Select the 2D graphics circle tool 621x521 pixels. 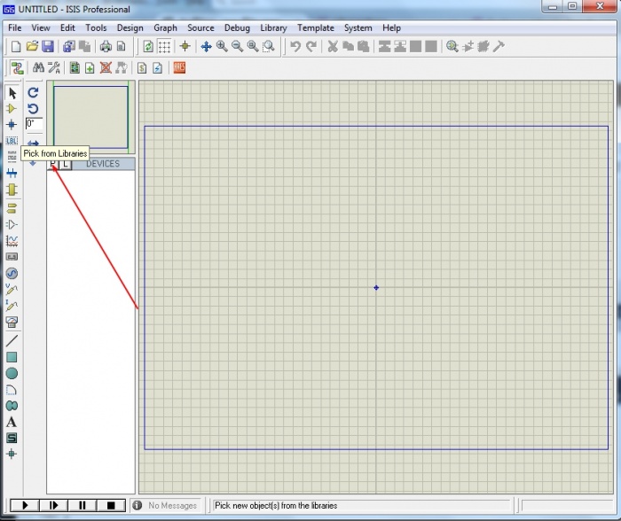coord(12,373)
